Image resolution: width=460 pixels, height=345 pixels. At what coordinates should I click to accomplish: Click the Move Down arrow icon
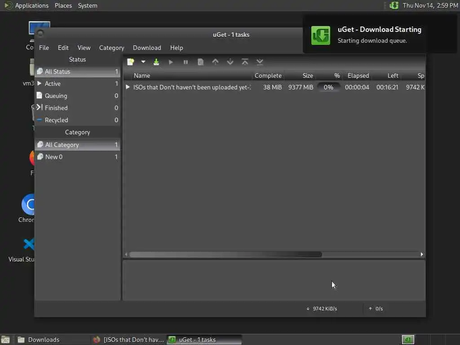[x=230, y=62]
